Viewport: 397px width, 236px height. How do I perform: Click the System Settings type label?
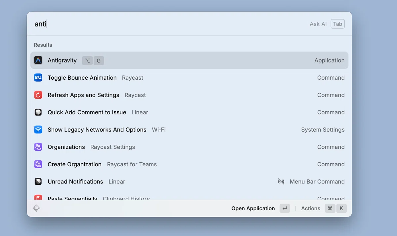323,130
